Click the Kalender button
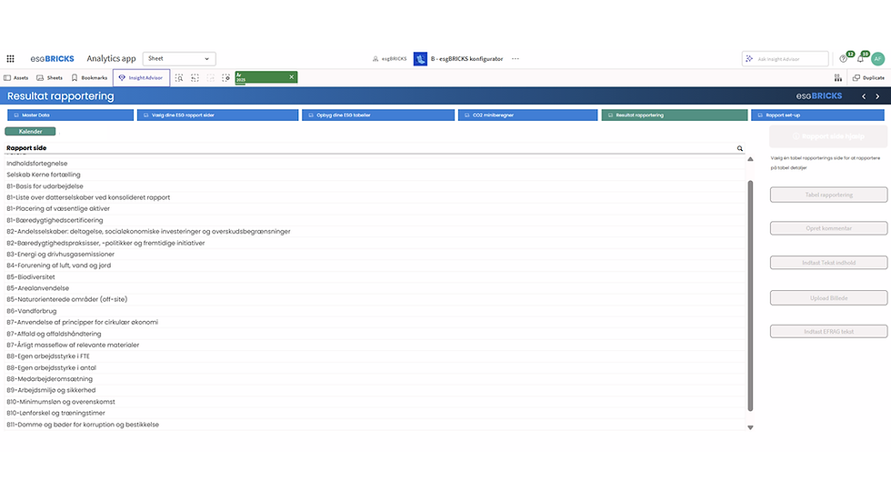The height and width of the screenshot is (501, 891). pos(30,131)
